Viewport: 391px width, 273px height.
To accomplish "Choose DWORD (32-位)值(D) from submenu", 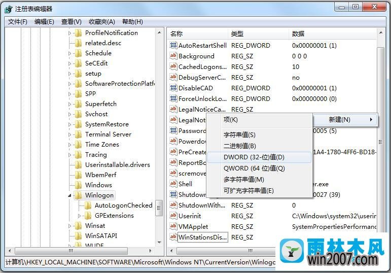I will 259,157.
